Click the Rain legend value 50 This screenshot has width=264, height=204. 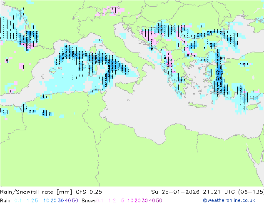(x=75, y=201)
